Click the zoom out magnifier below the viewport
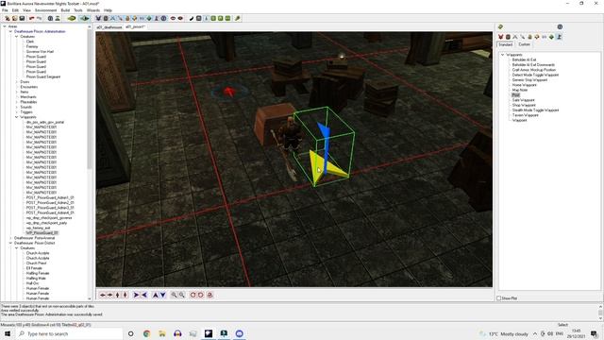Image resolution: width=604 pixels, height=340 pixels. click(x=181, y=295)
